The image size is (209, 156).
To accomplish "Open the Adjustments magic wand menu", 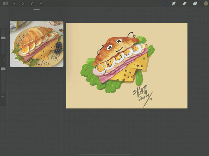I will pos(23,3).
